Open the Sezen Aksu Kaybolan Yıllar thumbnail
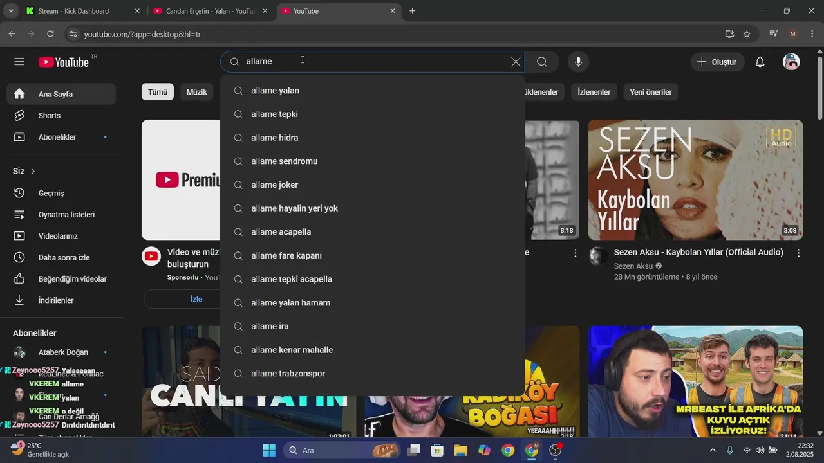This screenshot has width=824, height=463. point(695,180)
